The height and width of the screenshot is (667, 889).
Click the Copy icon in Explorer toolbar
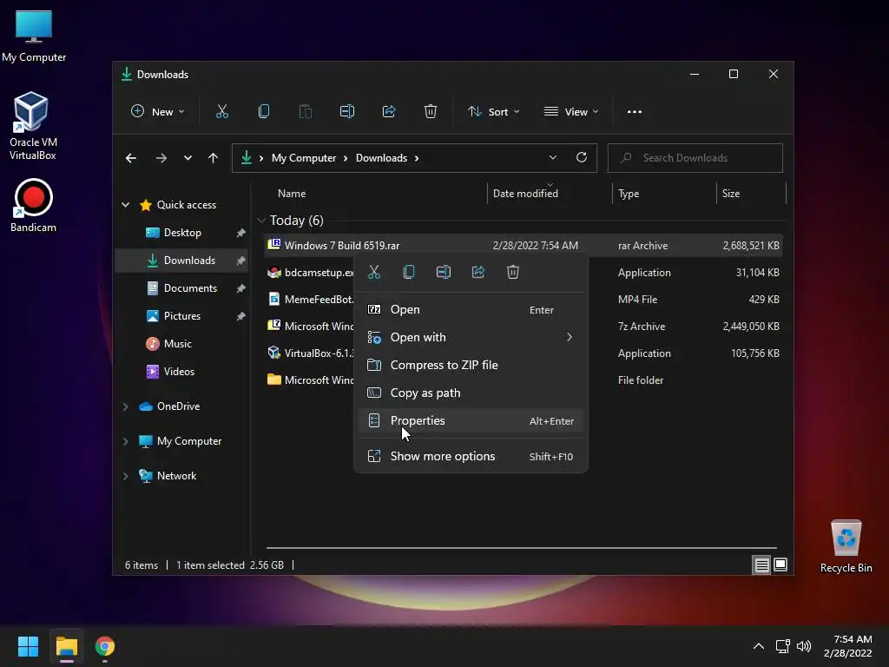click(264, 112)
